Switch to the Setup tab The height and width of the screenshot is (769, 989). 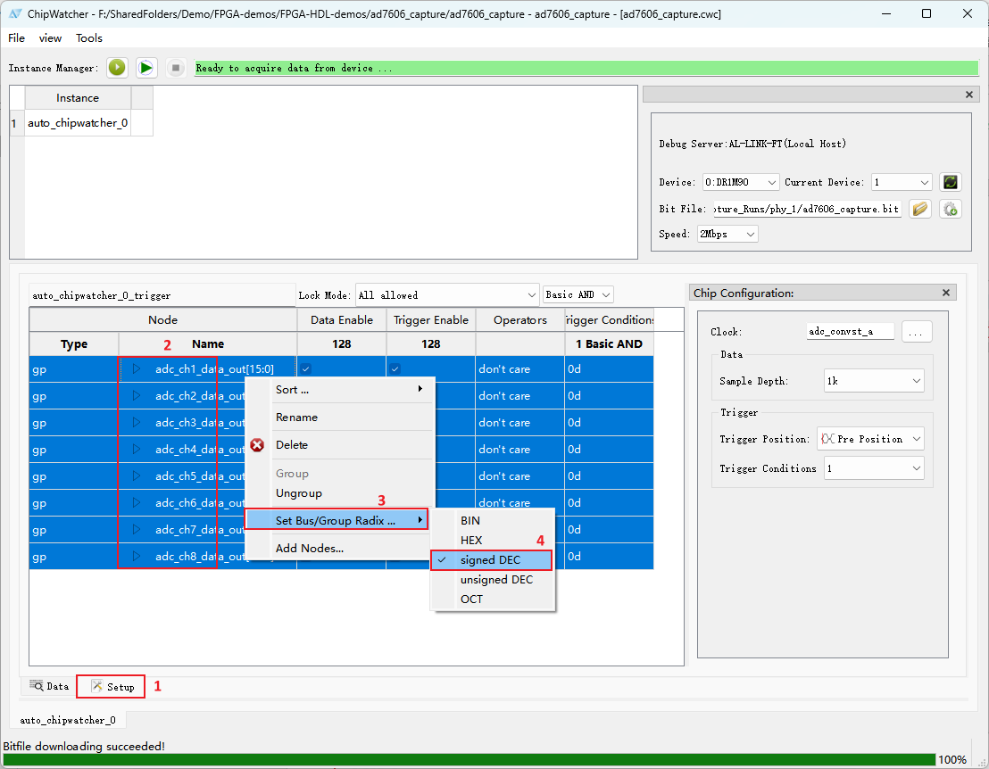111,686
